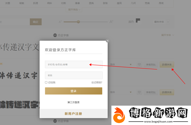Click the 登录 login button
This screenshot has height=125, width=191.
[74, 91]
